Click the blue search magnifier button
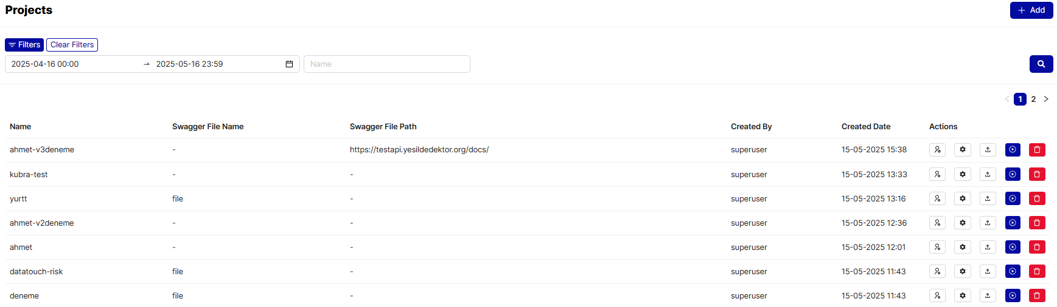 [x=1041, y=64]
